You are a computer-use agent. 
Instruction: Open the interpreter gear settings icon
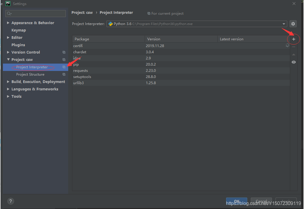point(293,24)
